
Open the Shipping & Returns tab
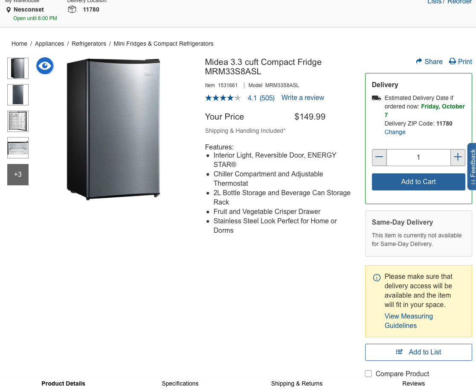[x=296, y=383]
